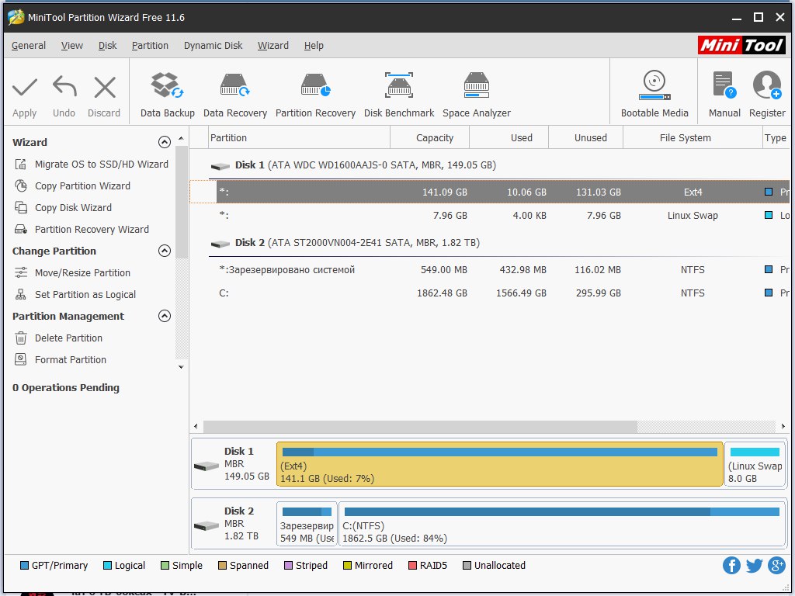The height and width of the screenshot is (596, 795).
Task: Click C:(NTFS) 1862.5 GB block in map
Action: [562, 524]
